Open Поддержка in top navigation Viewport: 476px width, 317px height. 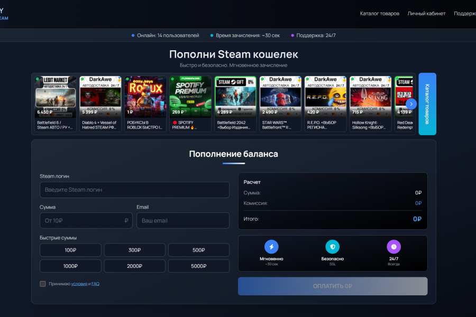tap(465, 13)
